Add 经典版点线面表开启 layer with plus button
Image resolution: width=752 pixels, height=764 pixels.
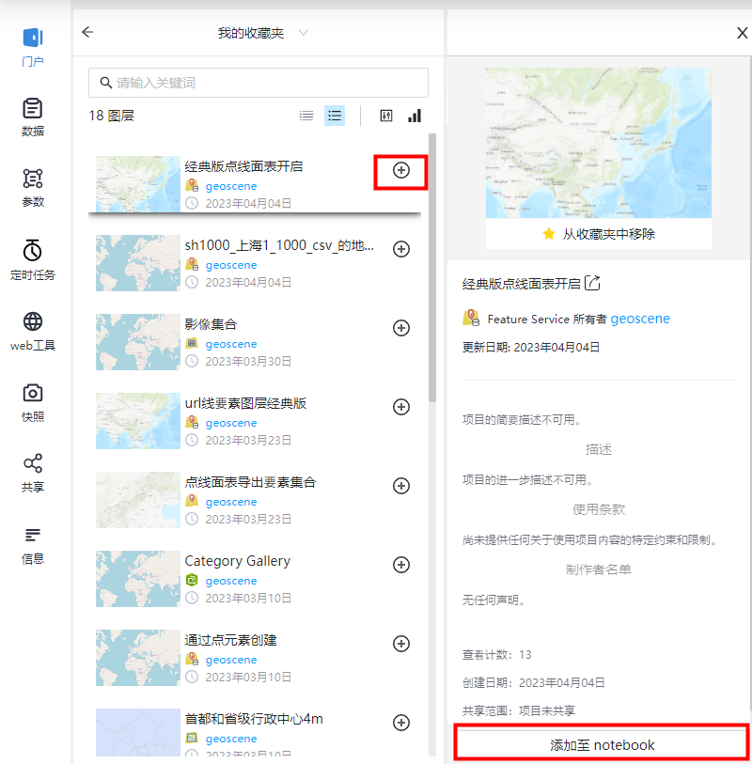(x=401, y=171)
